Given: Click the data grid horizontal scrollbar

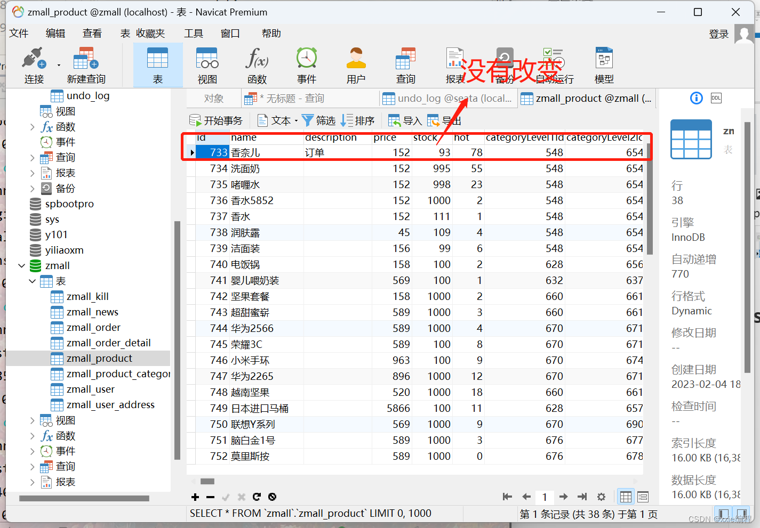Looking at the screenshot, I should (207, 481).
